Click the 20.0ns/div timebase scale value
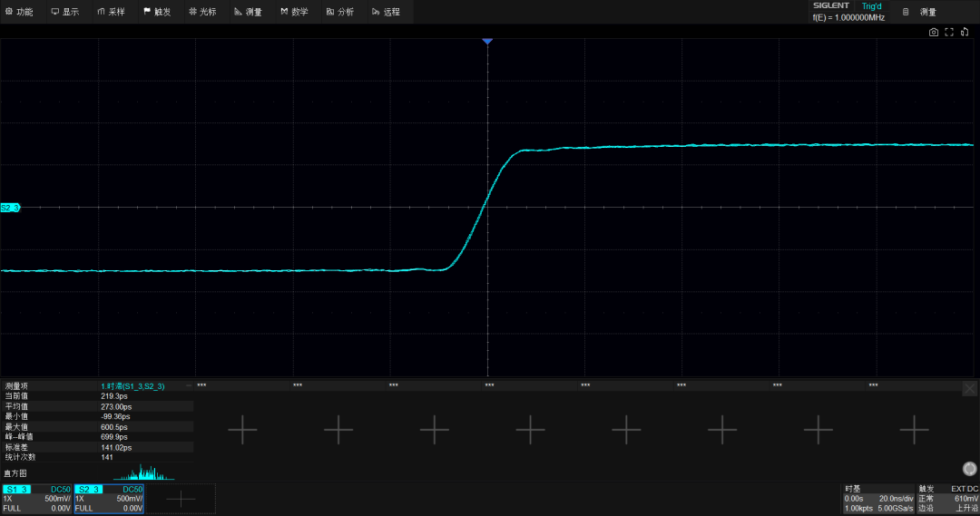 point(897,499)
